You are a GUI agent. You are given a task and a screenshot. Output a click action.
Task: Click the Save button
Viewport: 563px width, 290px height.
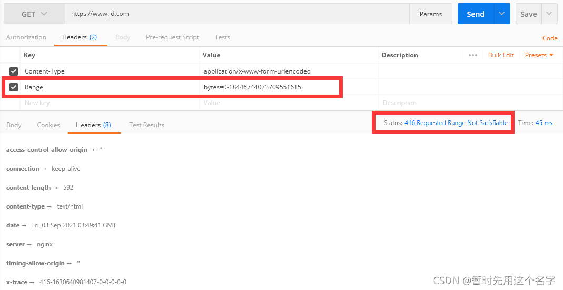pyautogui.click(x=529, y=14)
